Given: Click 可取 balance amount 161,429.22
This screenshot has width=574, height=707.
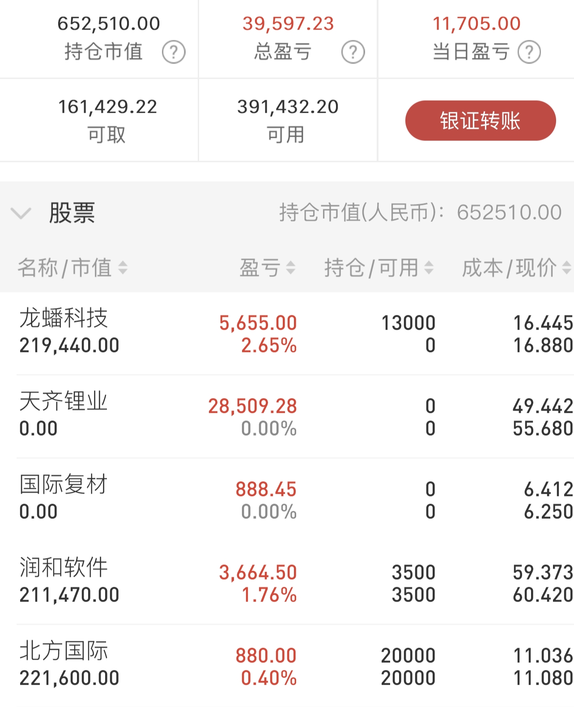Looking at the screenshot, I should 108,107.
